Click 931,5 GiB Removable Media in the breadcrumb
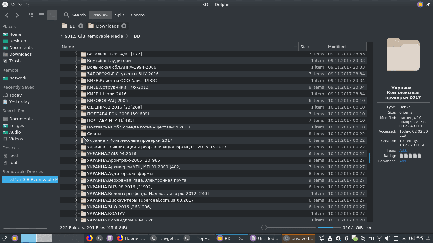Image resolution: width=433 pixels, height=243 pixels. pyautogui.click(x=94, y=36)
